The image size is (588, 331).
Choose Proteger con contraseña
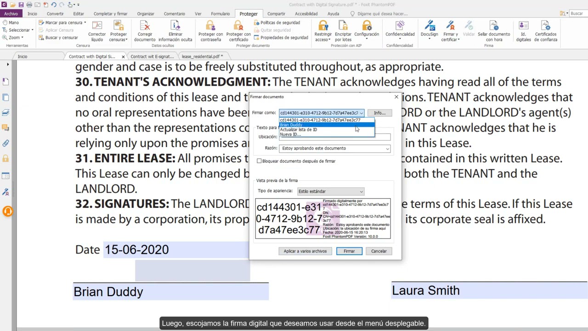tap(210, 31)
